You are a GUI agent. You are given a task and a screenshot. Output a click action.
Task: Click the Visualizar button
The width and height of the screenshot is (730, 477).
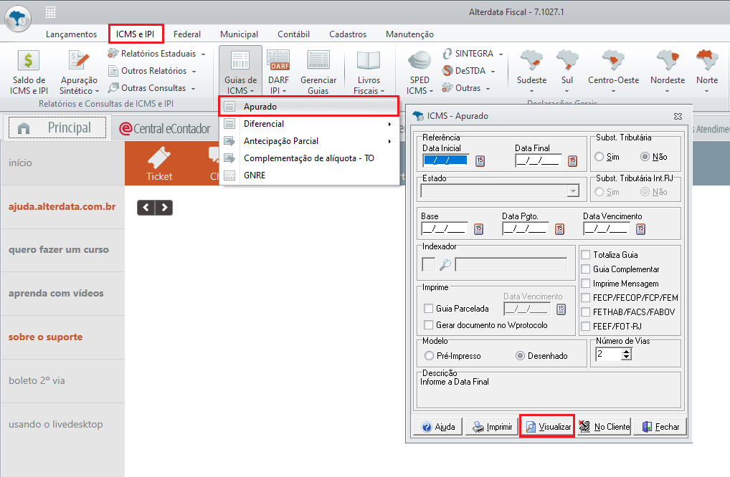point(547,426)
